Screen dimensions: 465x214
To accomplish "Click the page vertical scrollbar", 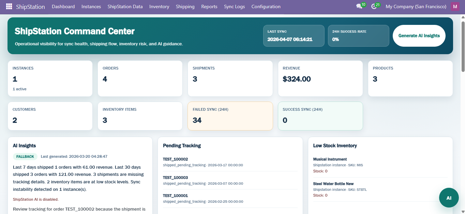I will tap(463, 44).
